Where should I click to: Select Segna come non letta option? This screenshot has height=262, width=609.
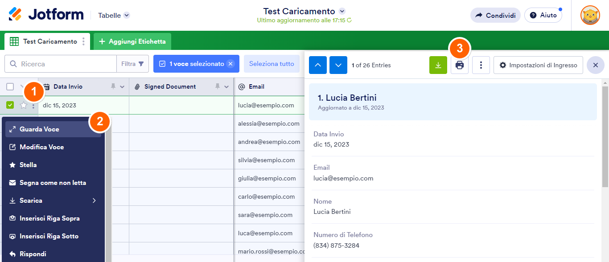coord(53,183)
